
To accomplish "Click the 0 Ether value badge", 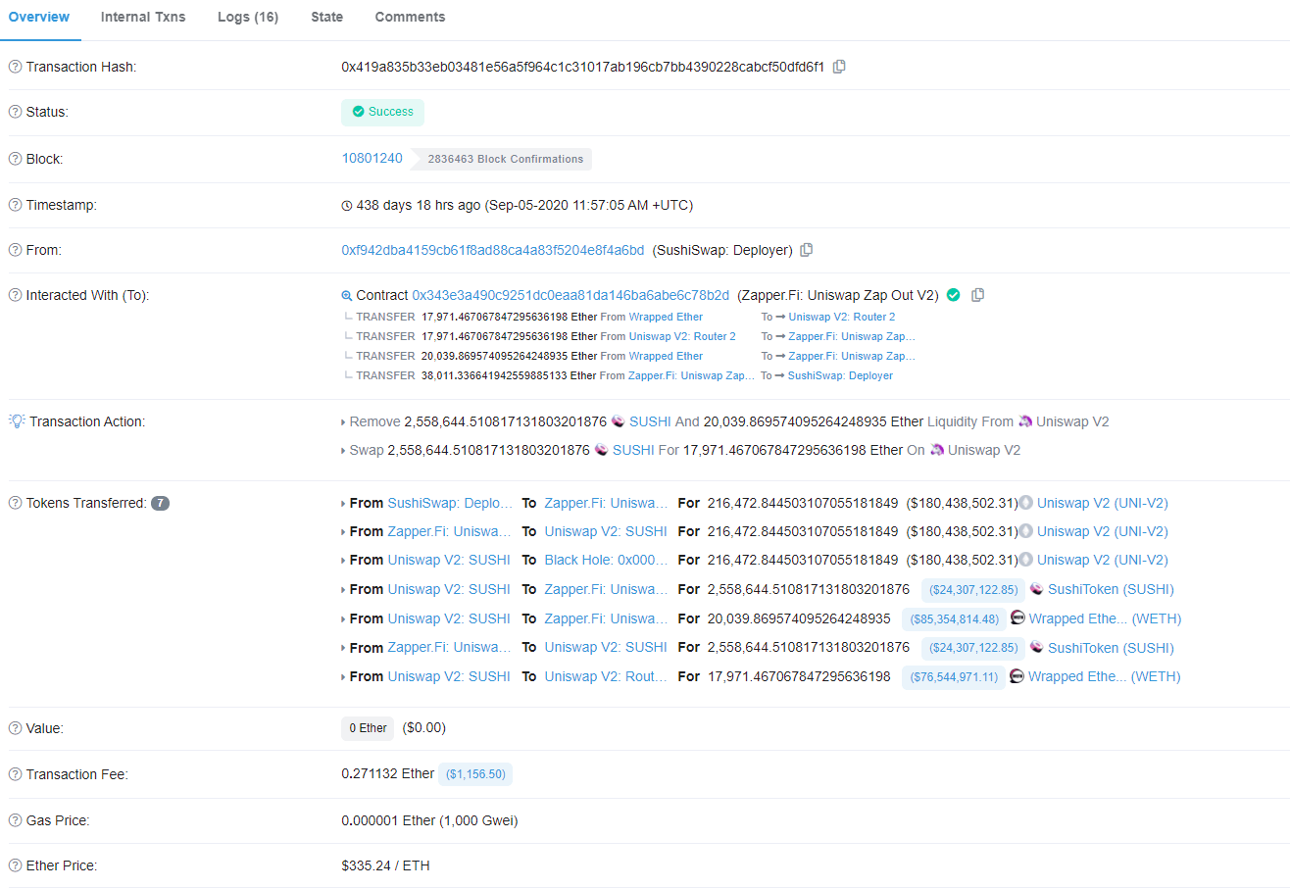I will pyautogui.click(x=368, y=728).
